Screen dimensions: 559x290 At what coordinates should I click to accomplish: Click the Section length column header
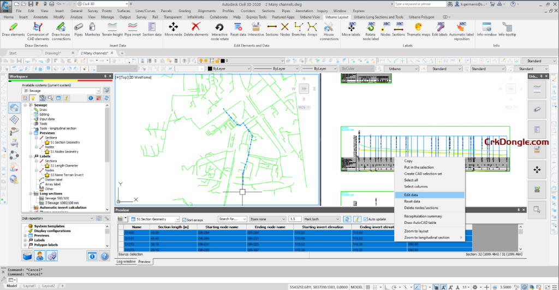pyautogui.click(x=173, y=227)
